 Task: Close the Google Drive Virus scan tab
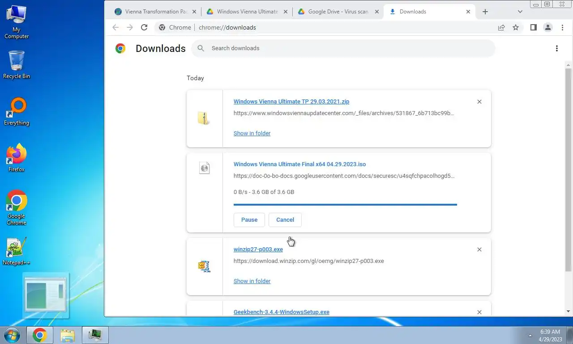(x=376, y=12)
